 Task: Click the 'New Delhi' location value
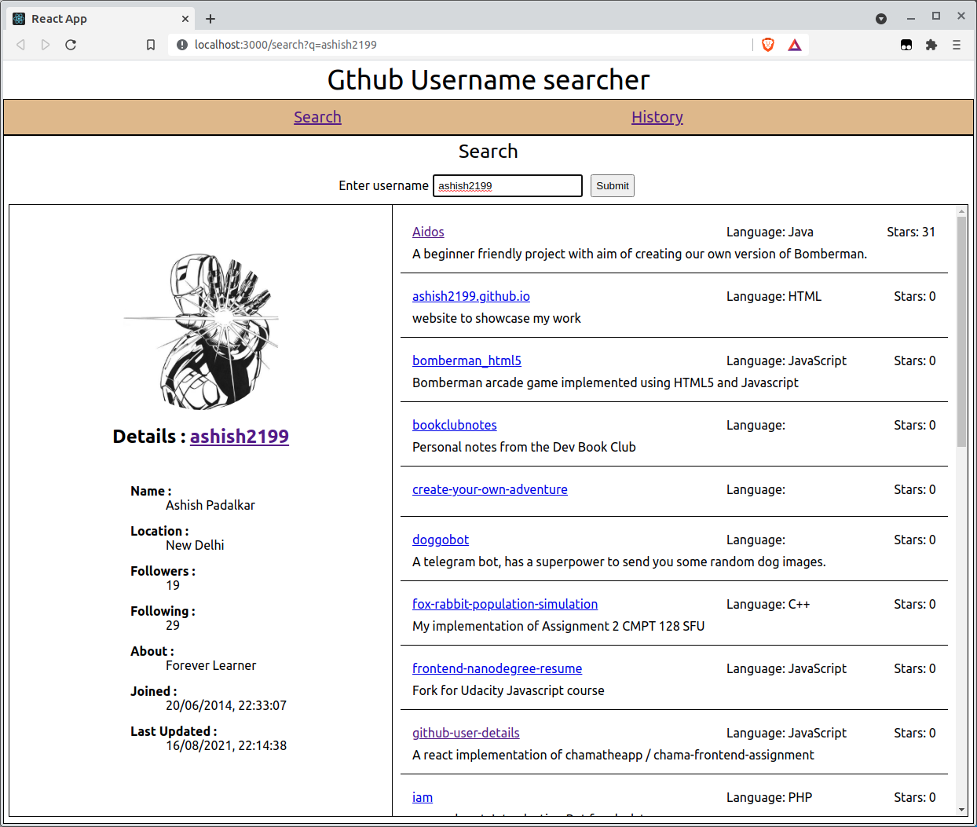point(195,545)
